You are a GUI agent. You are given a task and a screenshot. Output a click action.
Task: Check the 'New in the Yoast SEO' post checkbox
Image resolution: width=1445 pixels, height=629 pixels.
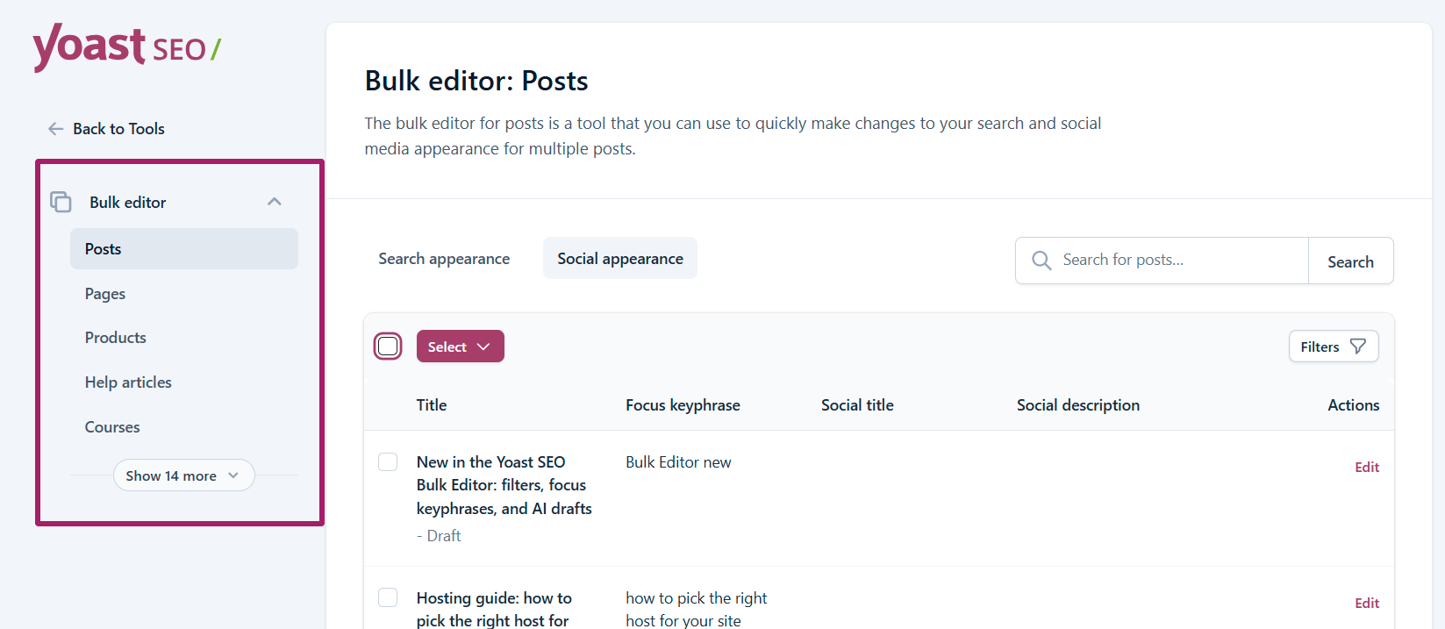pos(388,461)
